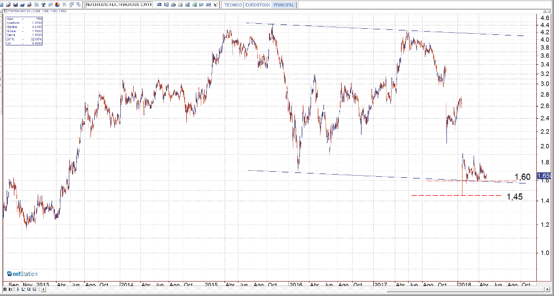The image size is (554, 296).
Task: Click the help pointer icon with question mark
Action: 215,4
